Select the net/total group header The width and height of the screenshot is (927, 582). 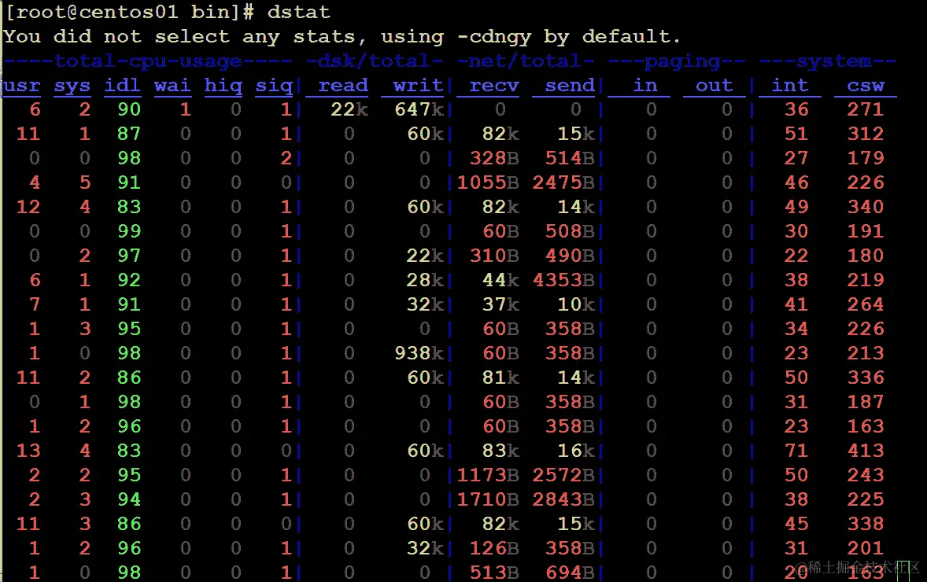click(x=526, y=61)
